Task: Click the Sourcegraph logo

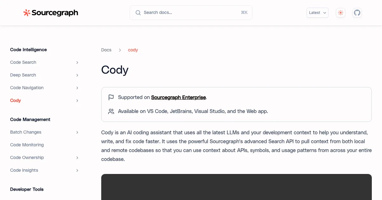Action: point(51,13)
